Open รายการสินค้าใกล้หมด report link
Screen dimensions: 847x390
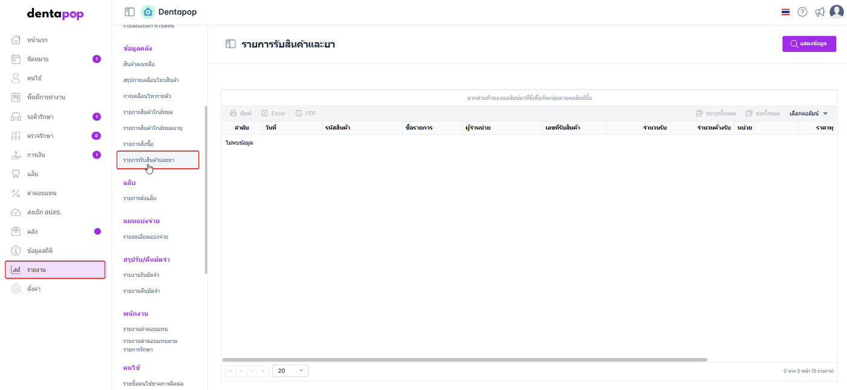click(x=148, y=112)
